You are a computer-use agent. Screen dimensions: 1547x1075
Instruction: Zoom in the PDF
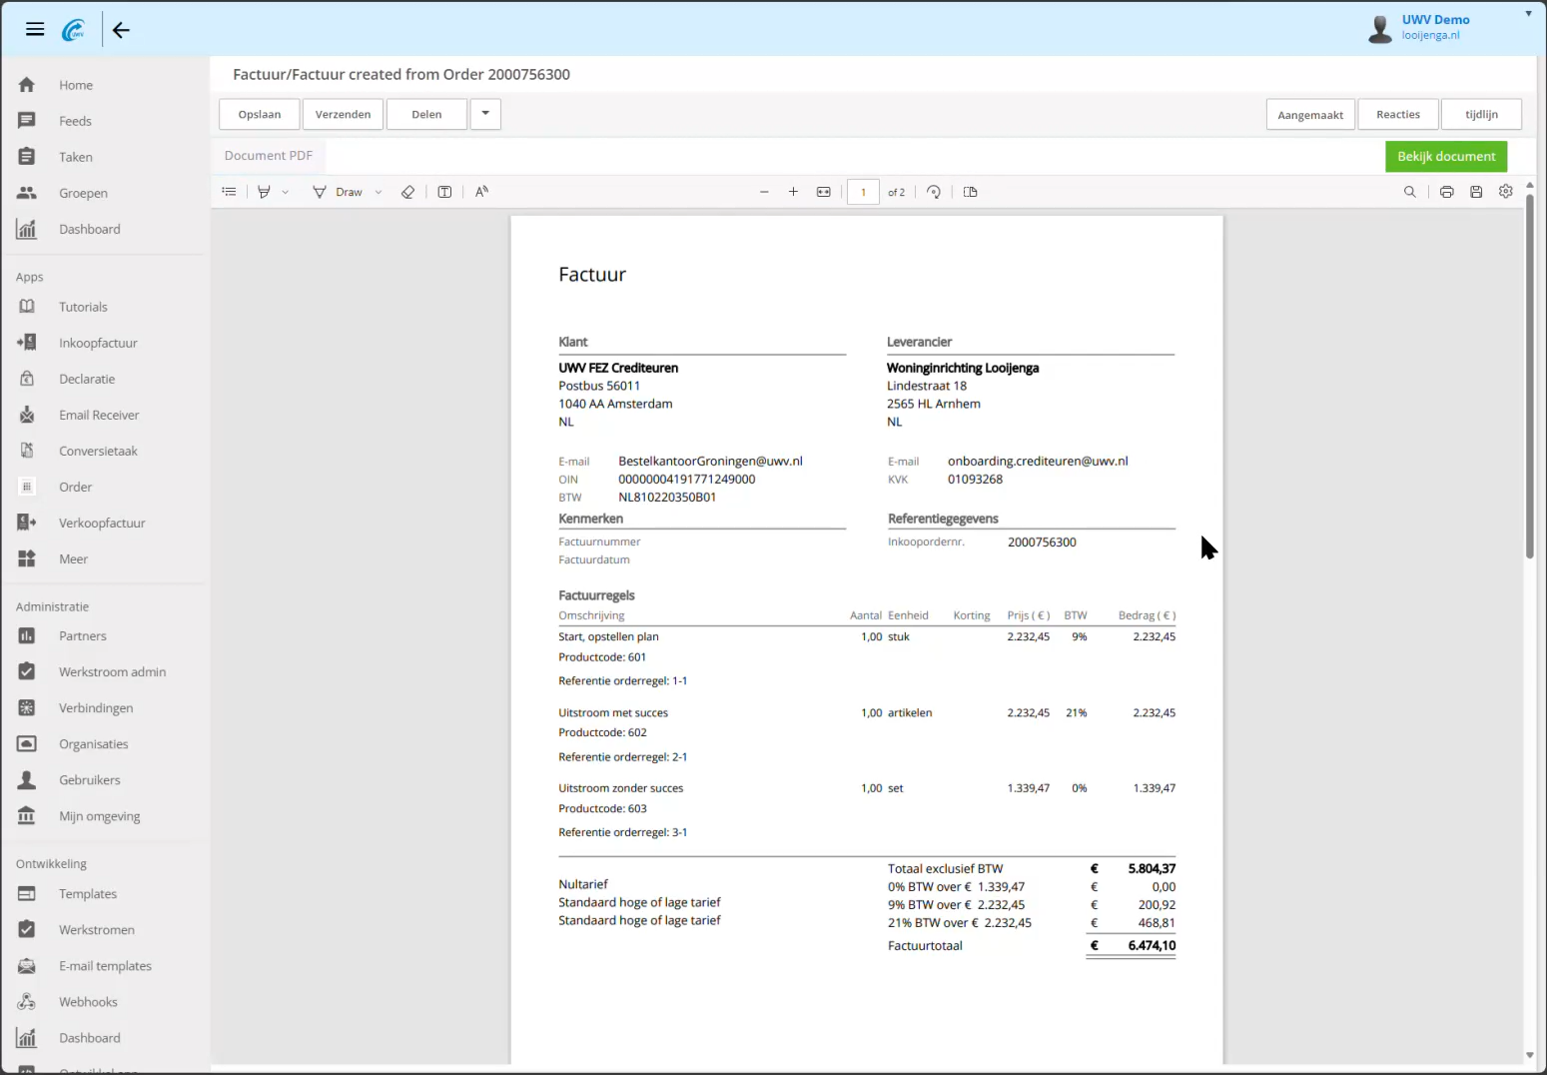pos(793,192)
